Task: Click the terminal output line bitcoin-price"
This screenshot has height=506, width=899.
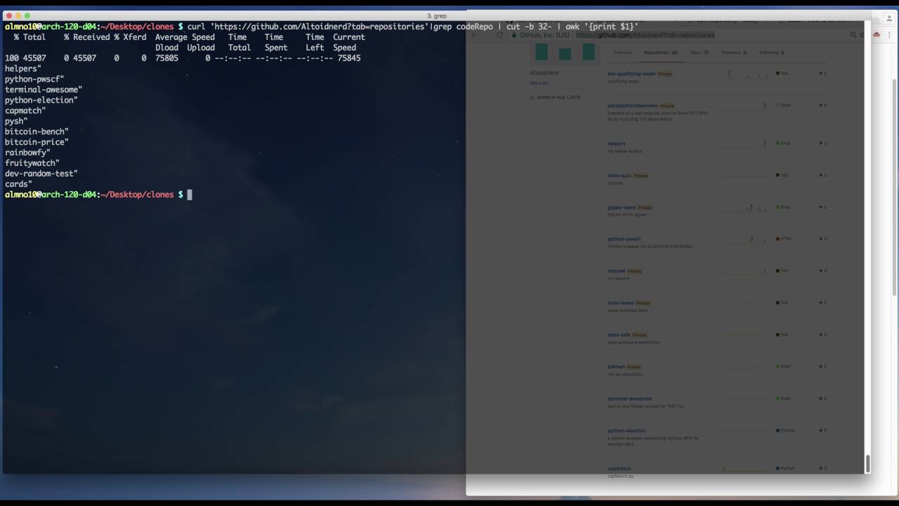Action: (x=37, y=142)
